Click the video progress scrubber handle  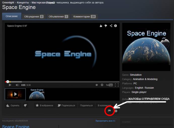[8, 82]
